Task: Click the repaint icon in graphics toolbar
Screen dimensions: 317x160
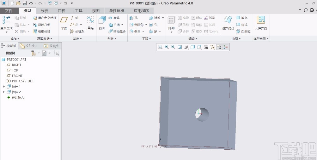Action: (x=180, y=47)
